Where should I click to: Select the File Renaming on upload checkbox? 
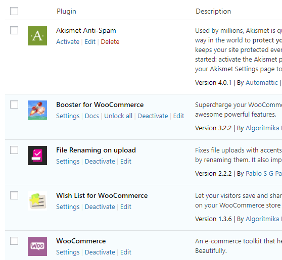14,150
